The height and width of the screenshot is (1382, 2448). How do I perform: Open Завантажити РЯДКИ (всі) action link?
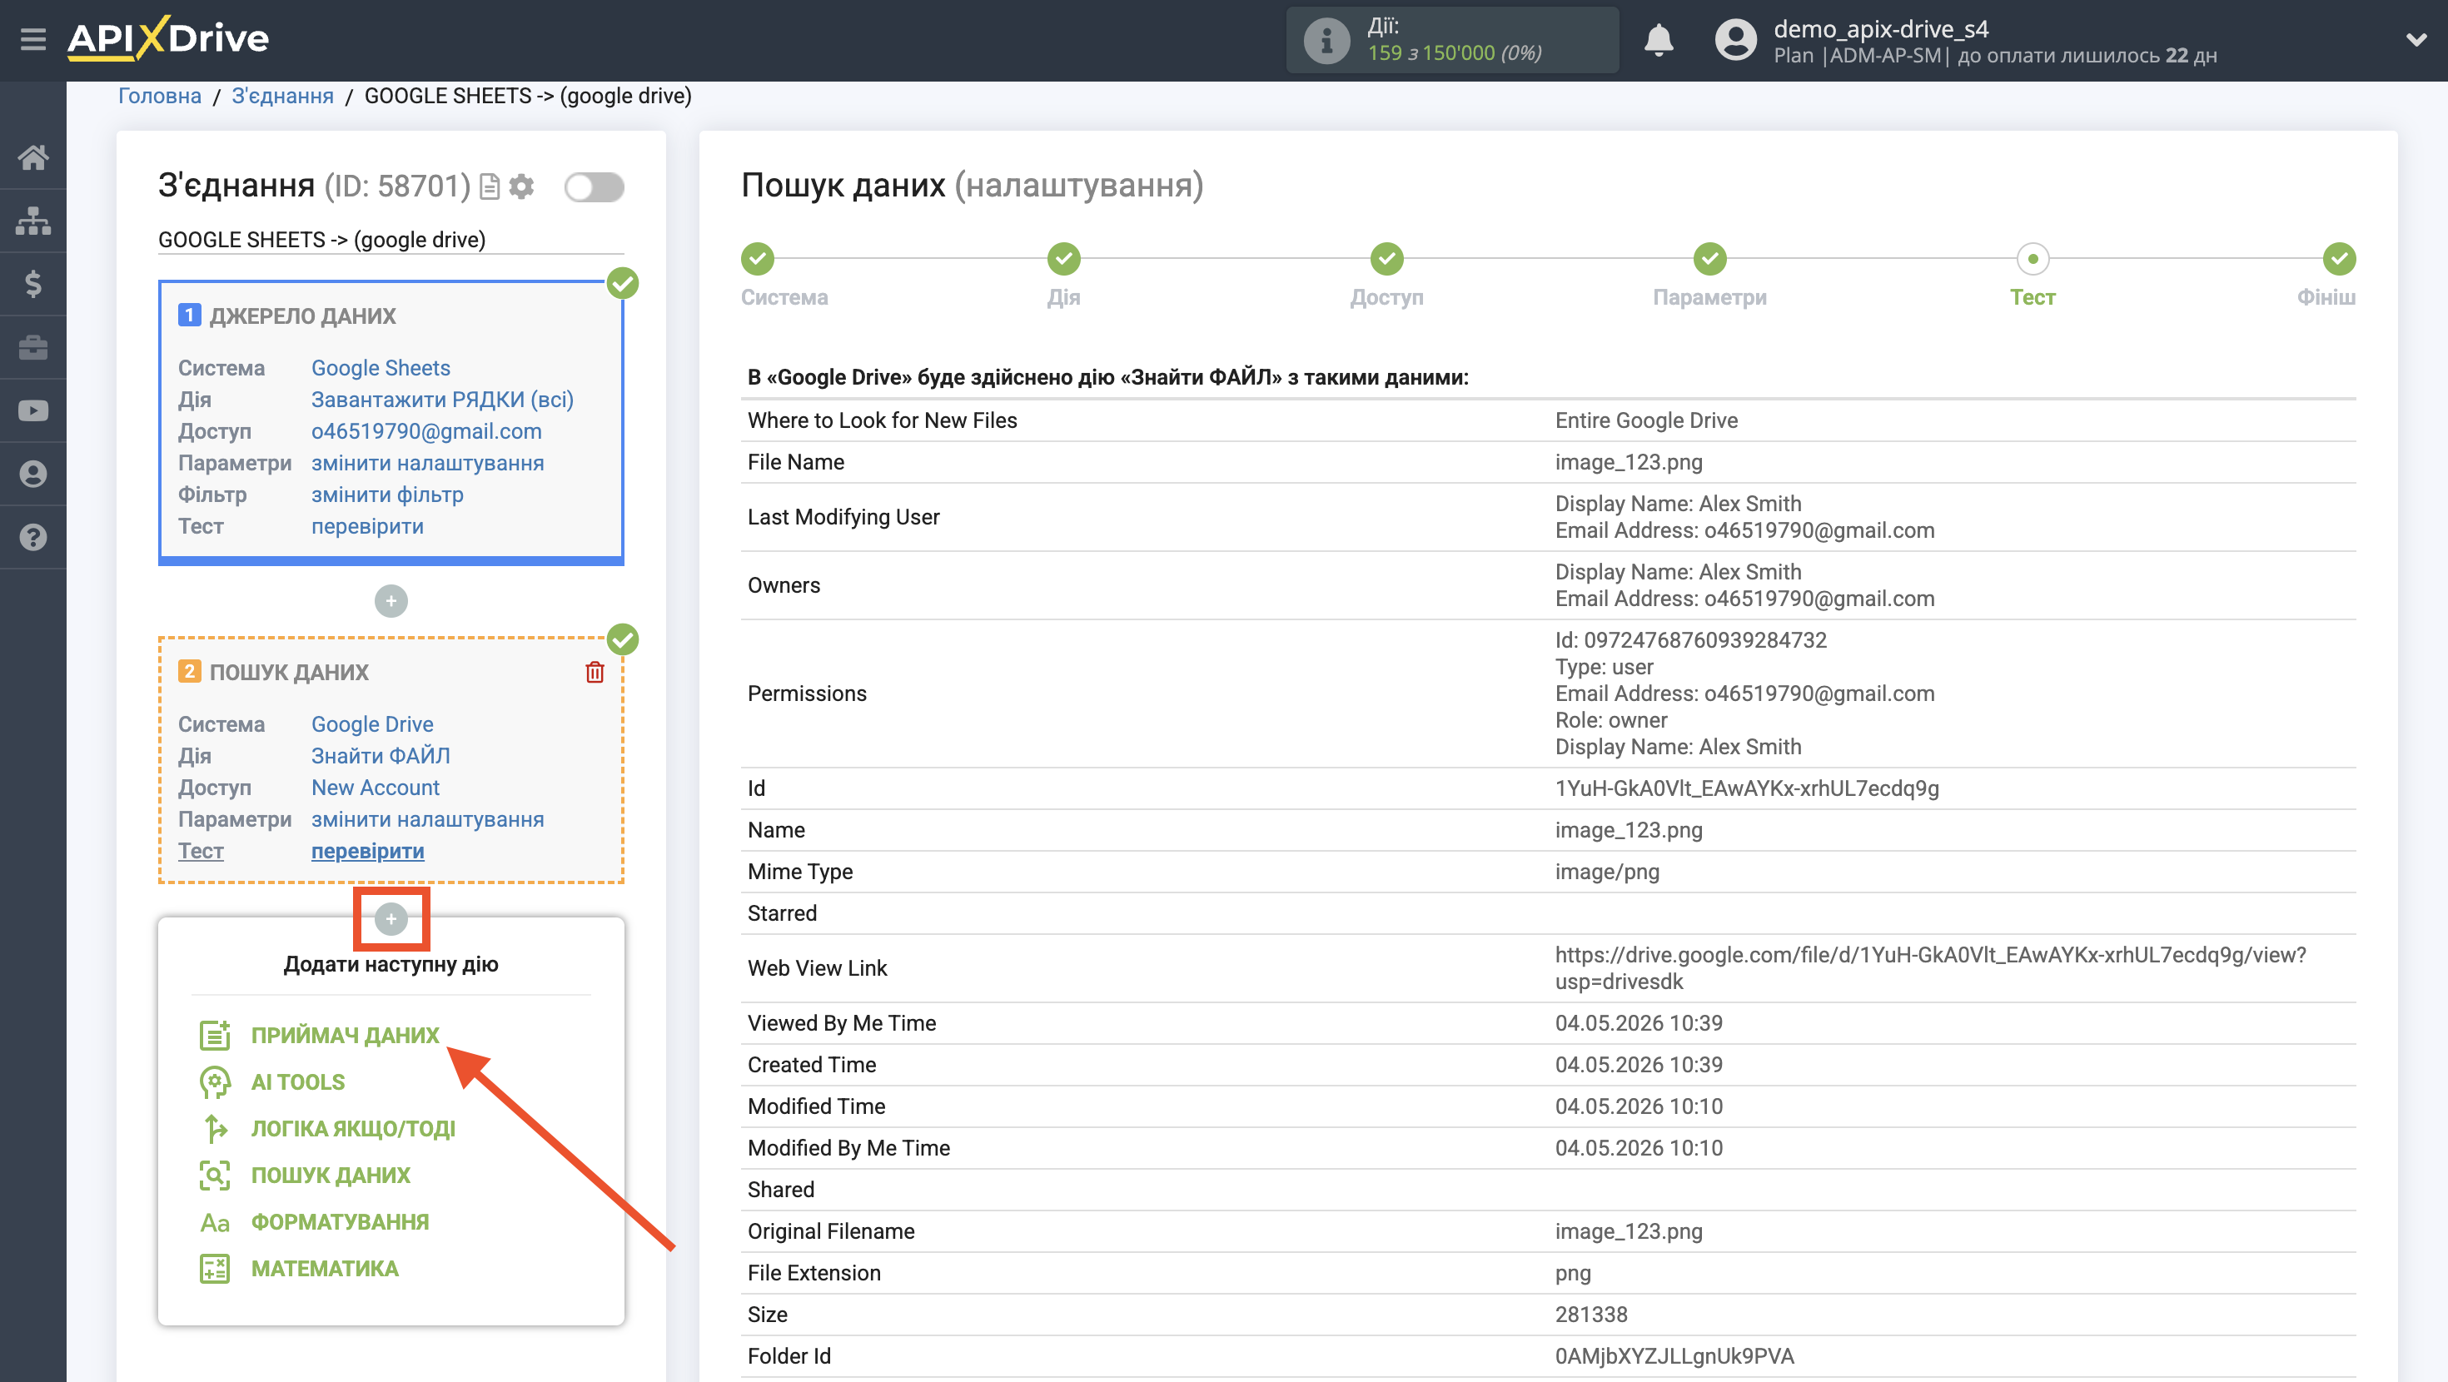point(442,400)
